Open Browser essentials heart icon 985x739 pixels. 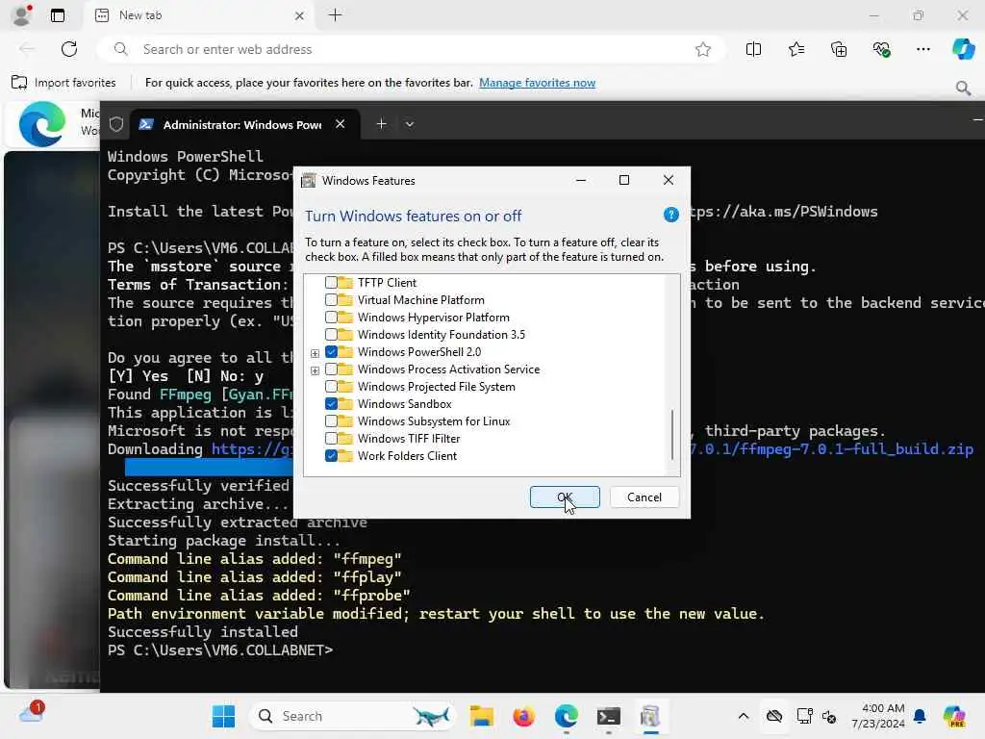(x=881, y=49)
